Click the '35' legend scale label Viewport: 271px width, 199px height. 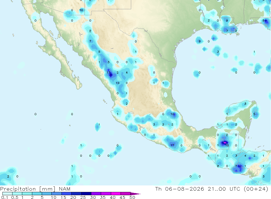coord(103,197)
